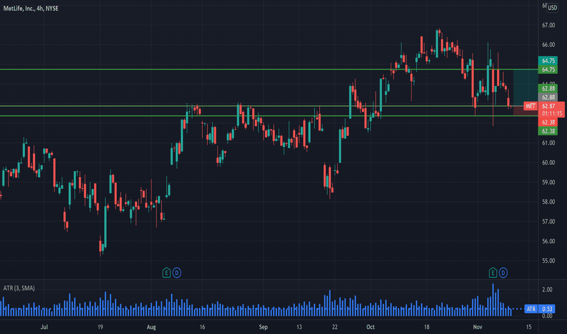
Task: Click the 19 label on time axis
Action: point(100,327)
